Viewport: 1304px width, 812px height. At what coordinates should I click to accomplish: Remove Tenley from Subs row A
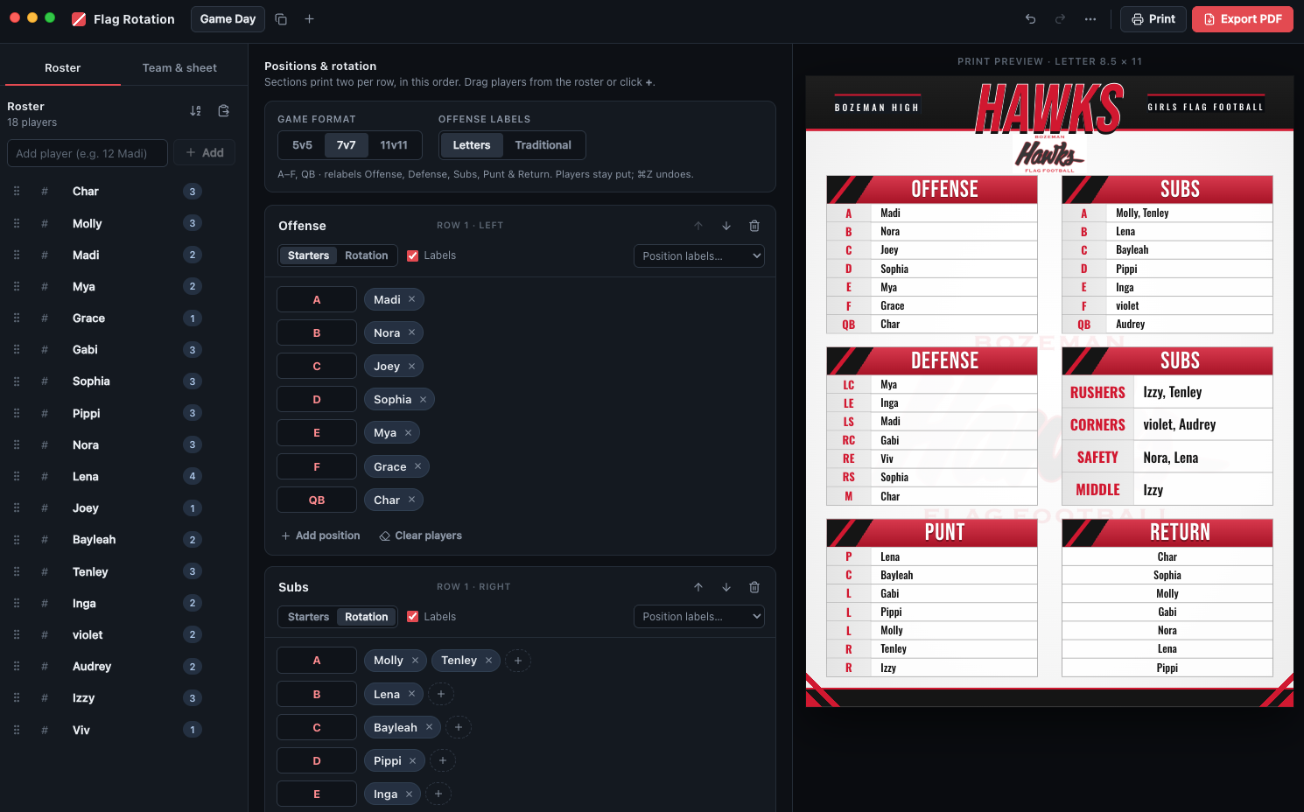click(489, 661)
